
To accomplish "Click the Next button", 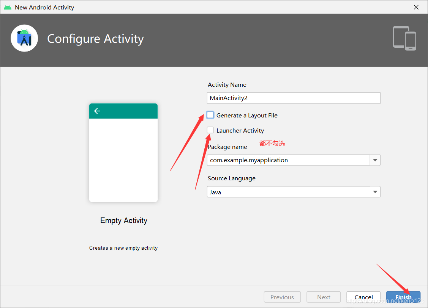I will point(324,297).
